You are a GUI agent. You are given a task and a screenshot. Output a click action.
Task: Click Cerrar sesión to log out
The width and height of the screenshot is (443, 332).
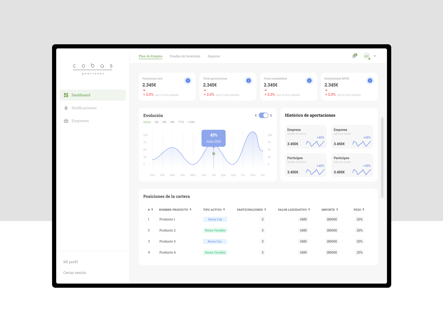click(x=75, y=273)
